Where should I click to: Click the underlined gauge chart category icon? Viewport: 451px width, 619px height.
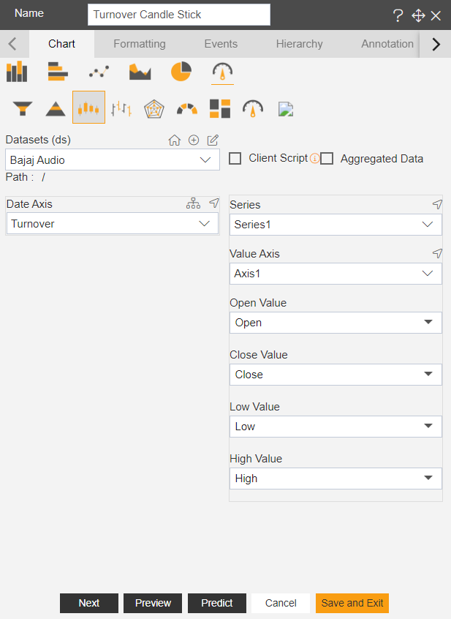coord(222,72)
